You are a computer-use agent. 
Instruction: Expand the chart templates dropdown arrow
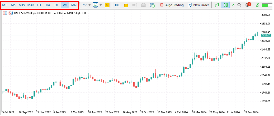[101, 5]
